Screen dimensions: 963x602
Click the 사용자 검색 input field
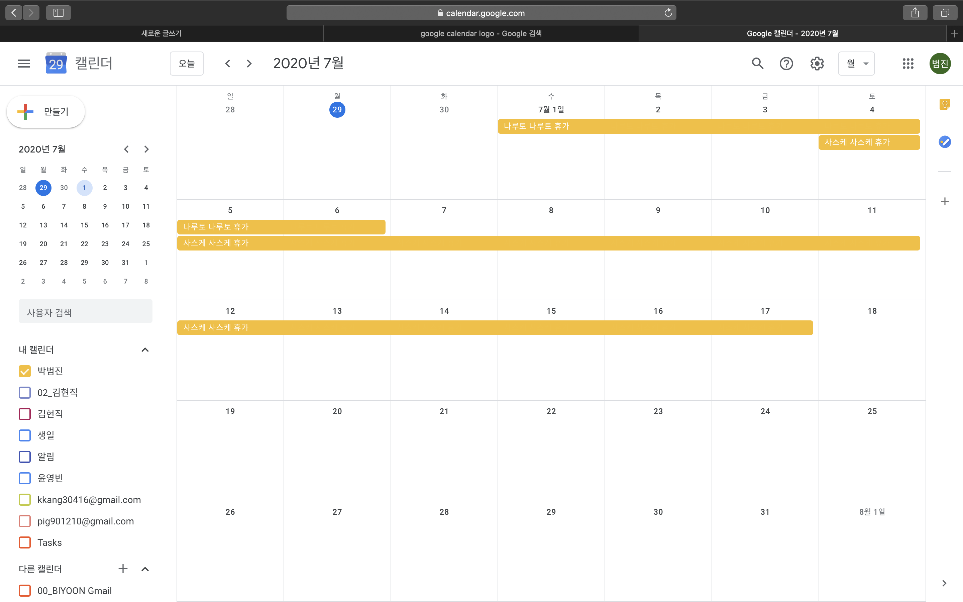(x=86, y=313)
